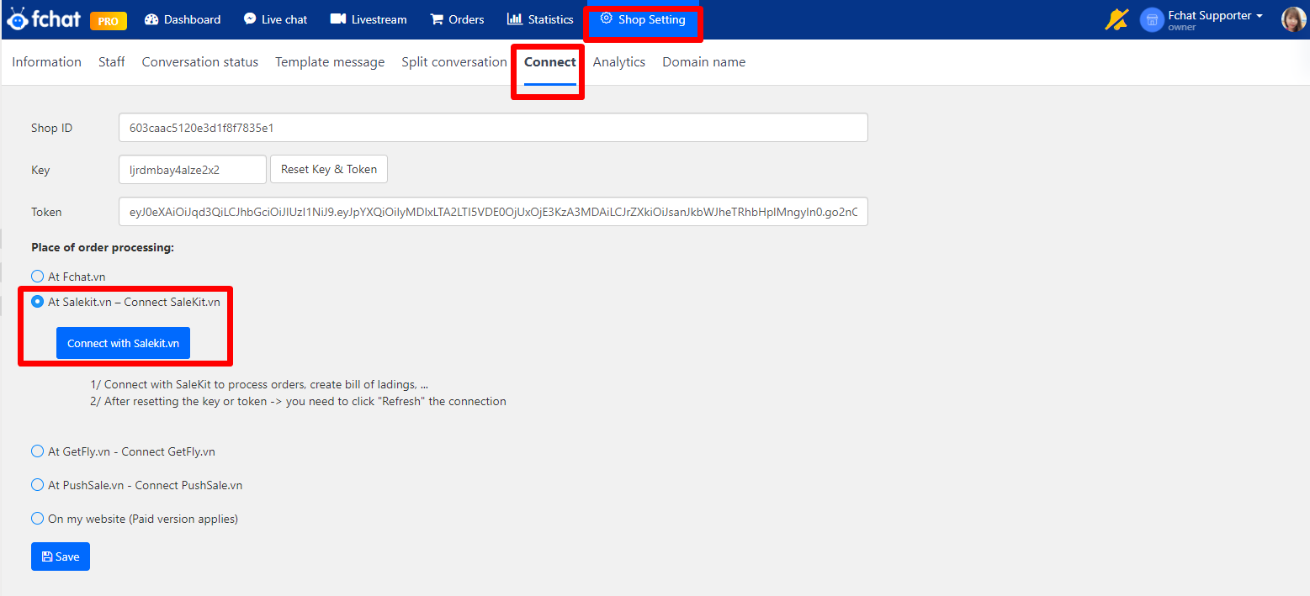This screenshot has height=596, width=1310.
Task: Click Connect with Salekit.vn button
Action: (124, 343)
